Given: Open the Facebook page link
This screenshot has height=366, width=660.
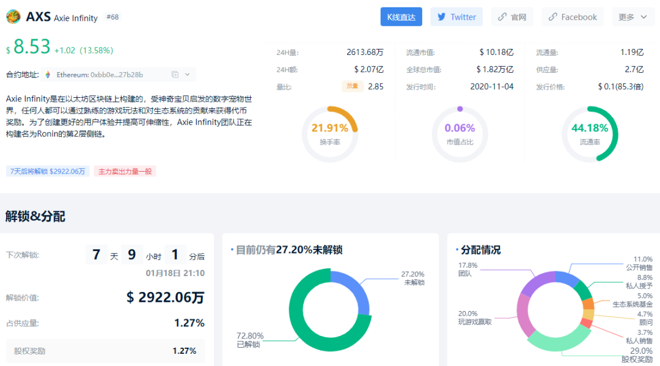Looking at the screenshot, I should click(573, 16).
